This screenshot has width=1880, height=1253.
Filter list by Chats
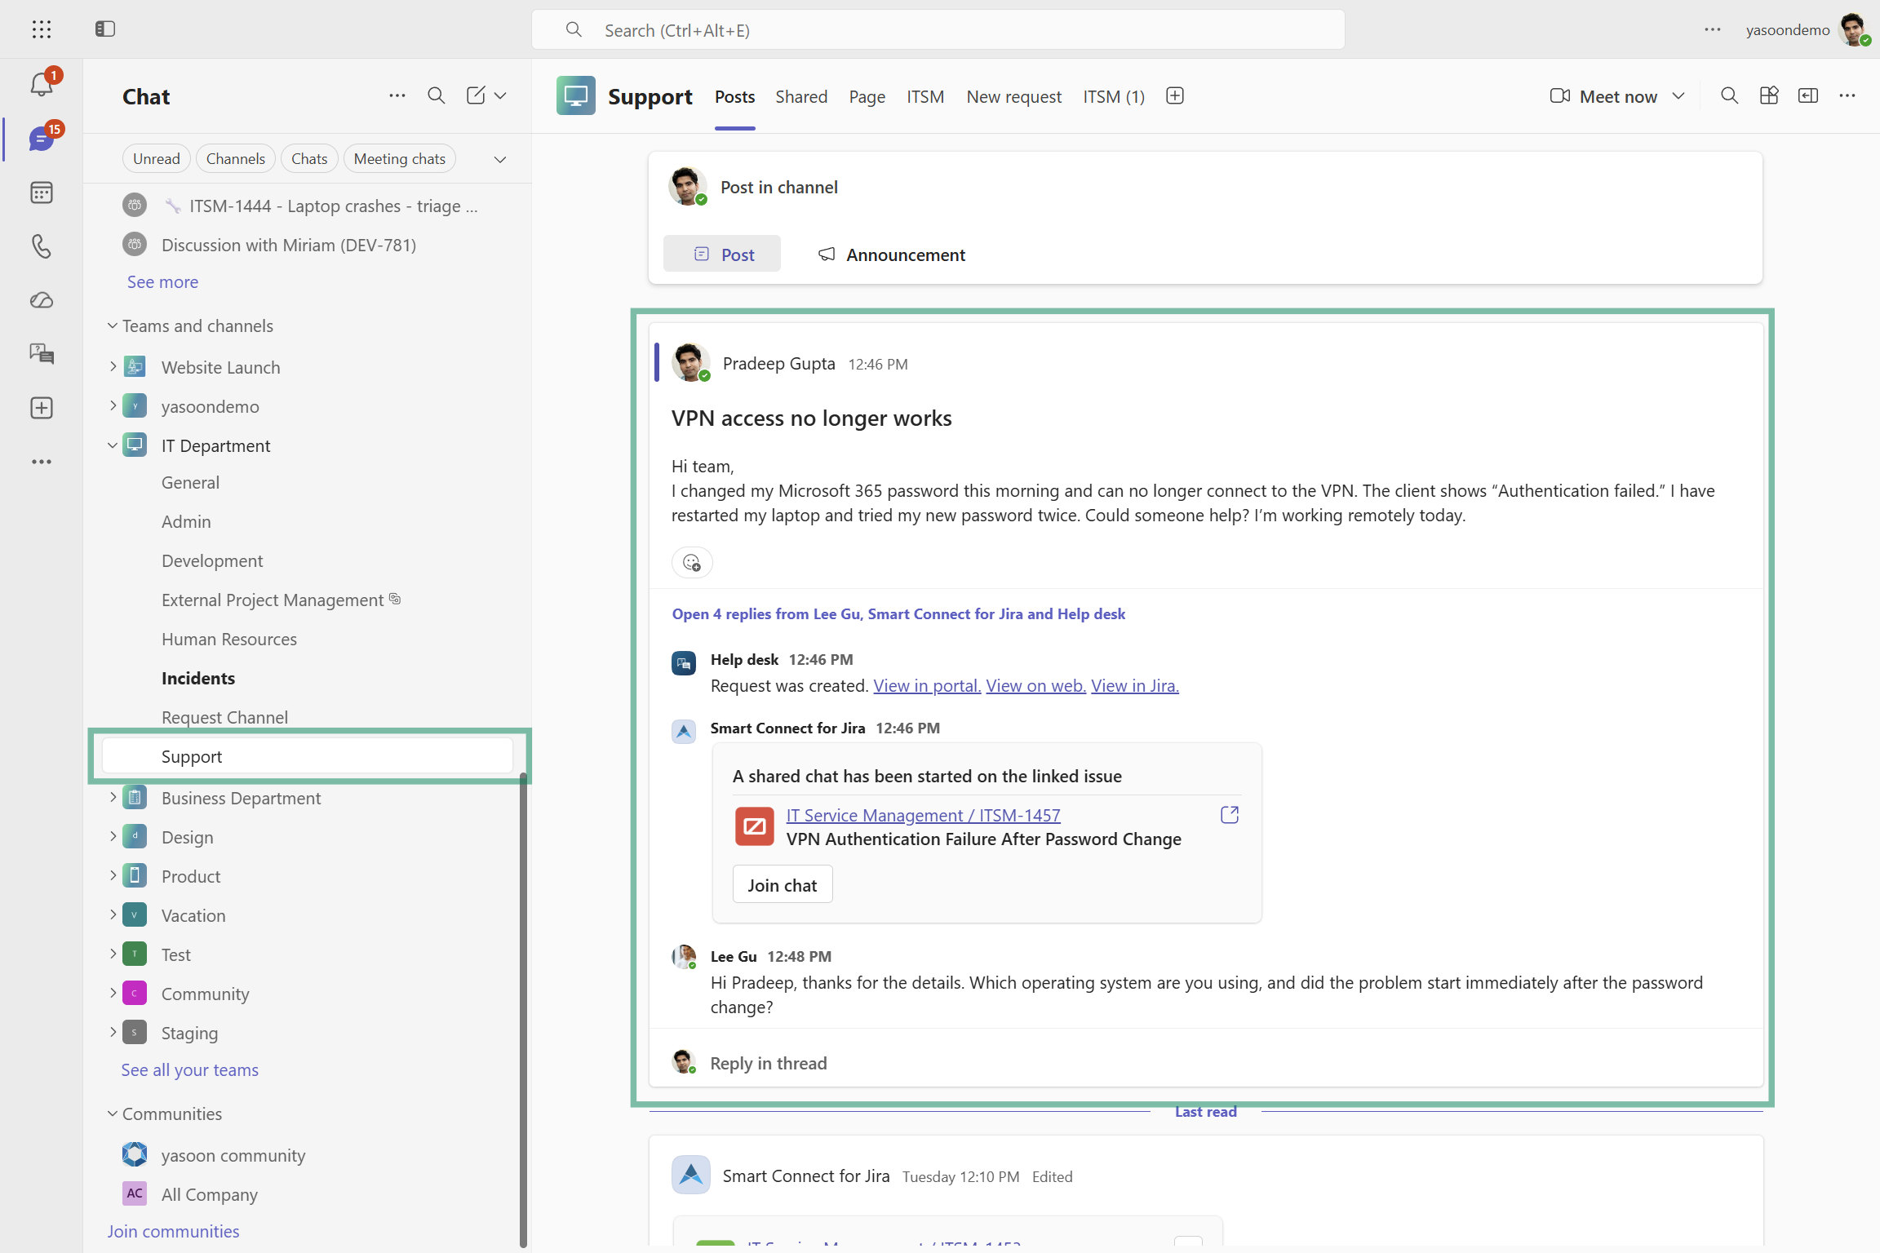309,159
